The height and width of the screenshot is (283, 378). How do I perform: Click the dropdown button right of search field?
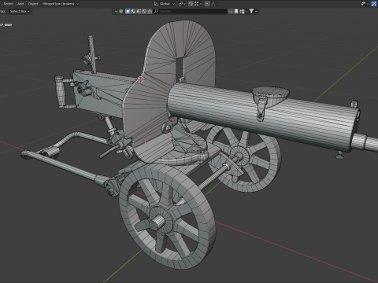point(231,11)
